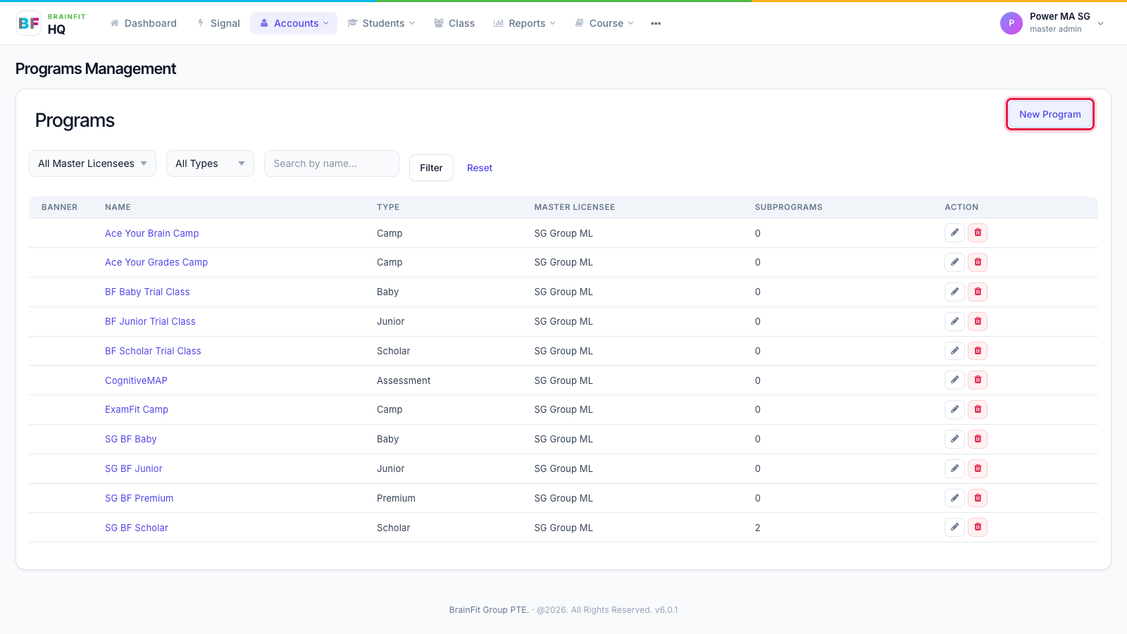This screenshot has width=1127, height=634.
Task: Expand the Students menu
Action: tap(381, 23)
